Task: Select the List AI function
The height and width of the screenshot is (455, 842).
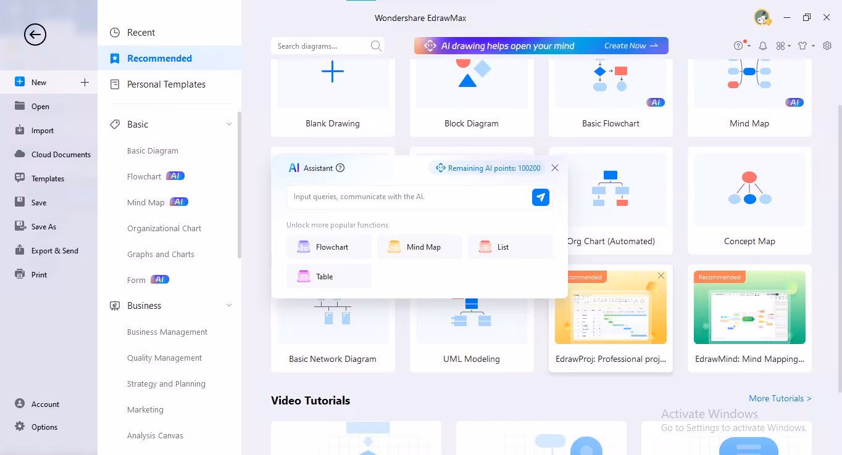Action: coord(511,247)
